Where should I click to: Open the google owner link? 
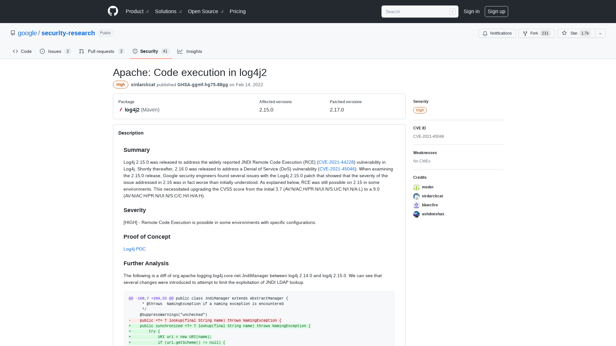click(x=27, y=33)
